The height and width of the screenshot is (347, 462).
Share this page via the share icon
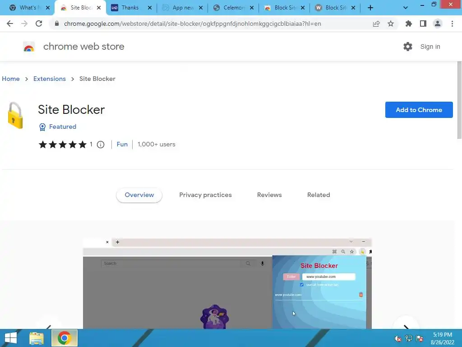point(376,23)
